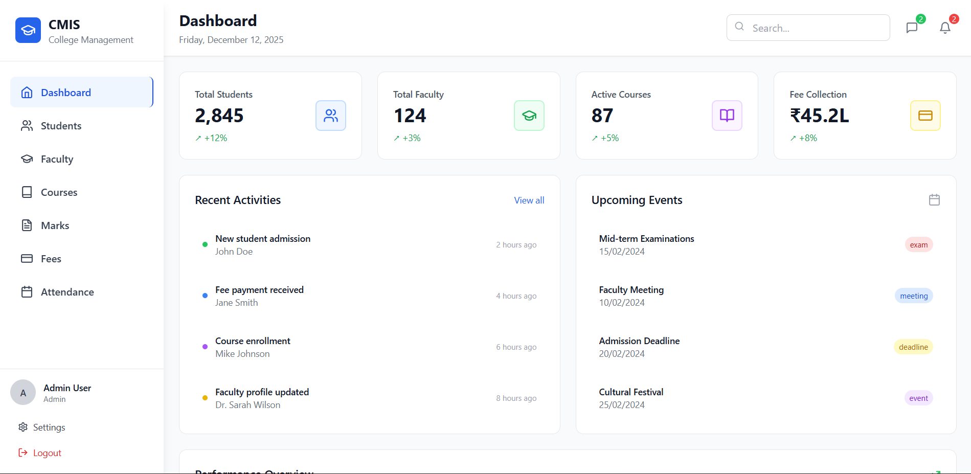This screenshot has width=971, height=474.
Task: Click the +12% students growth indicator
Action: (211, 138)
